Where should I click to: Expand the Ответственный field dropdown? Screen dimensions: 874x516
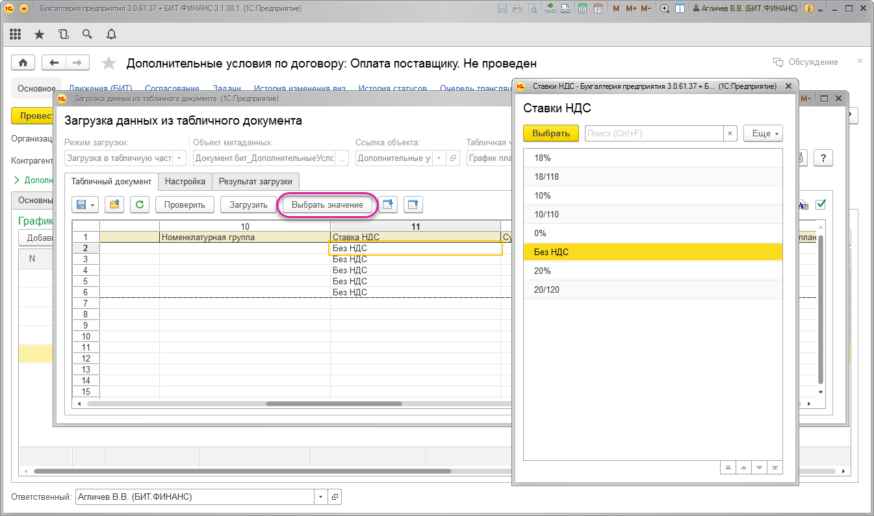tap(320, 497)
